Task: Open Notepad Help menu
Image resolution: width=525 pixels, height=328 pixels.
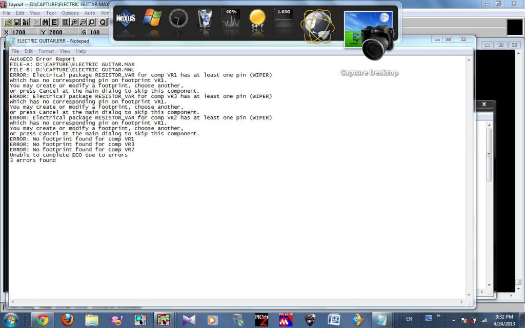Action: (x=80, y=51)
